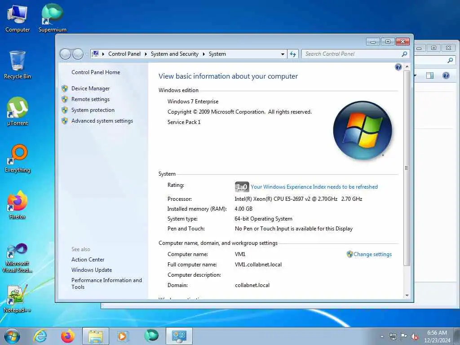Click the Windows 7 Enterprise text

pos(193,102)
